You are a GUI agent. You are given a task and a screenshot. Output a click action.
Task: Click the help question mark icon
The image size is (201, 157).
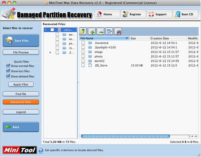41,150
